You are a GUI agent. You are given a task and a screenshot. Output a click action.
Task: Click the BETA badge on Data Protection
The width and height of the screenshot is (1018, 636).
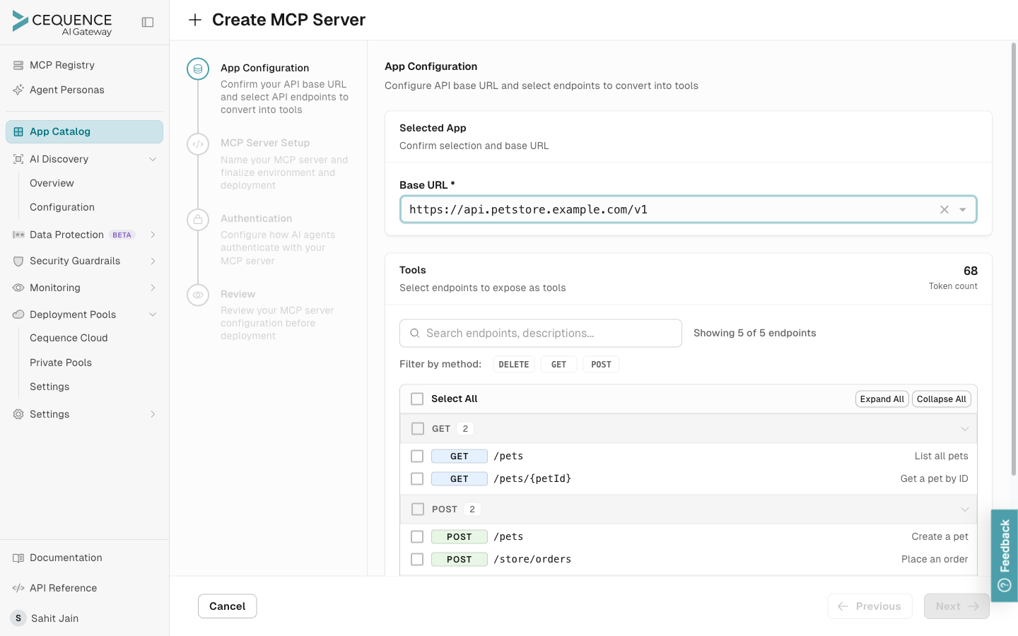click(122, 235)
